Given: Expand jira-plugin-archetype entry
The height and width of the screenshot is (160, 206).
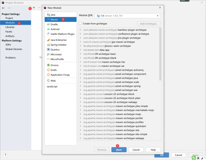Looking at the screenshot, I should [x=80, y=38].
